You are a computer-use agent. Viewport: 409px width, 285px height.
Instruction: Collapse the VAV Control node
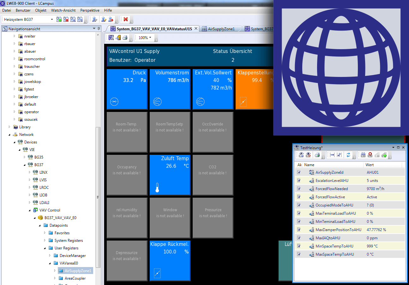point(29,210)
